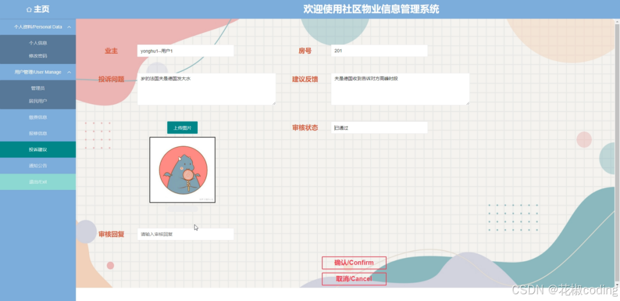Image resolution: width=620 pixels, height=301 pixels.
Task: Select 管理员 in the sidebar
Action: (x=38, y=88)
